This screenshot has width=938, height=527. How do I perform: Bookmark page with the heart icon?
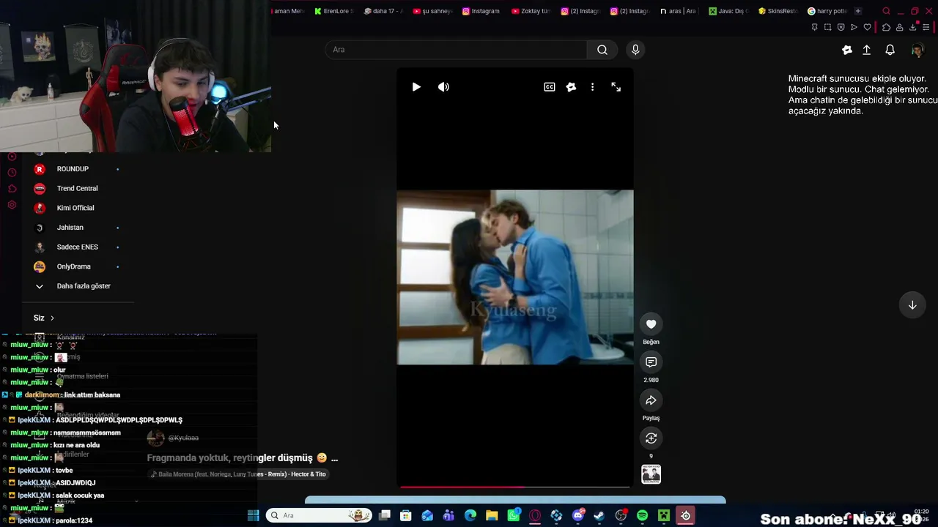click(x=868, y=27)
